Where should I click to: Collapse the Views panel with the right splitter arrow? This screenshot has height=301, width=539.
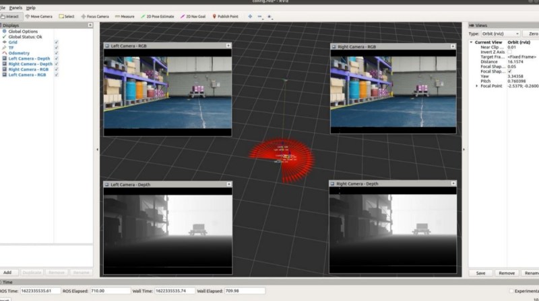point(464,149)
